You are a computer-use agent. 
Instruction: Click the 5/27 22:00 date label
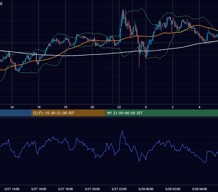[119, 189]
